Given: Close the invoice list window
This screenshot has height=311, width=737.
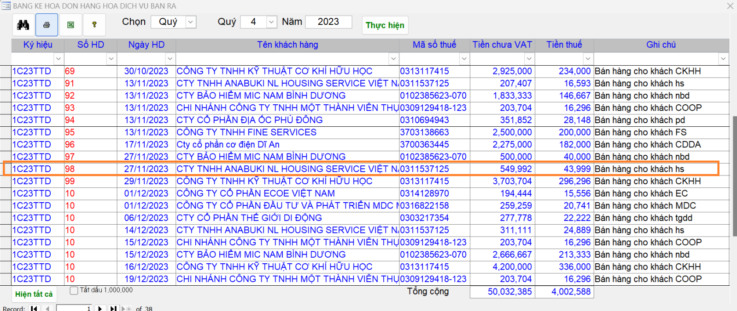Looking at the screenshot, I should (730, 6).
